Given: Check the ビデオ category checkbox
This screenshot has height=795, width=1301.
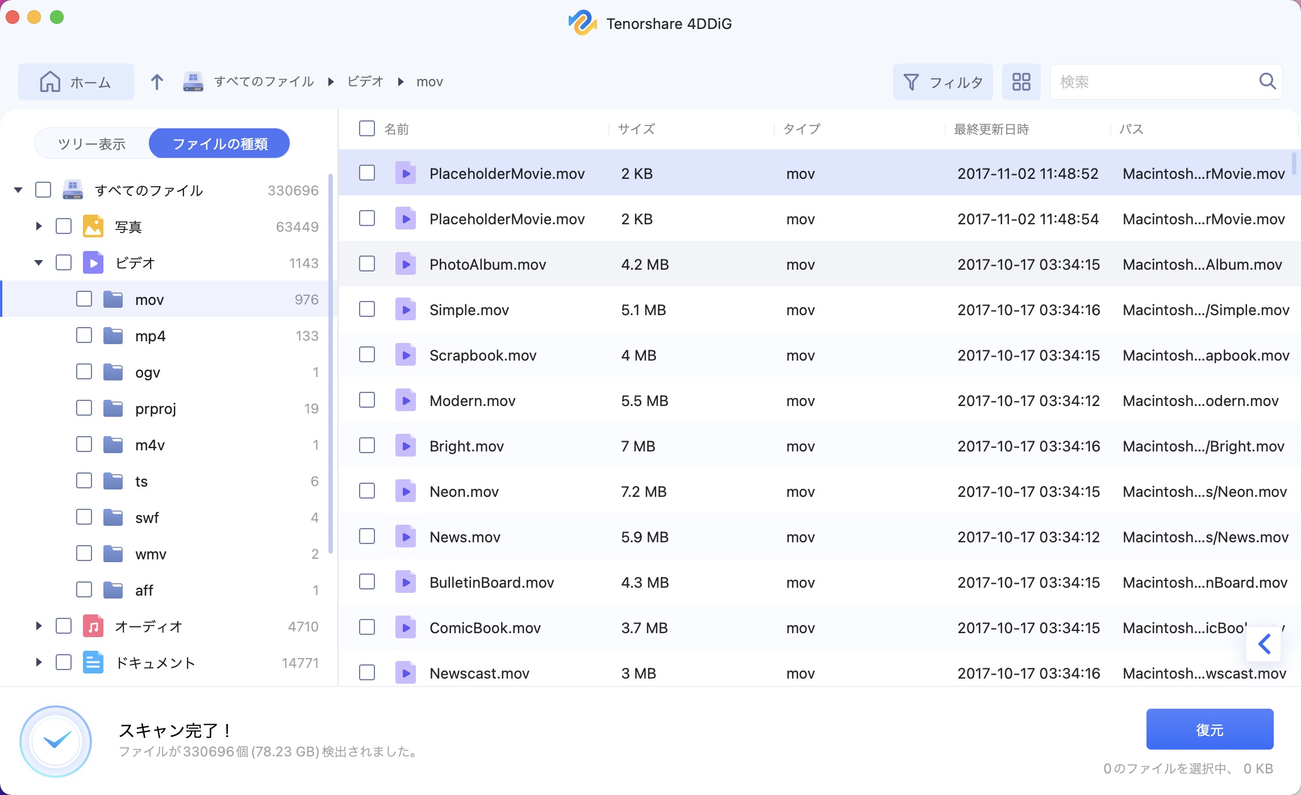Looking at the screenshot, I should point(64,262).
